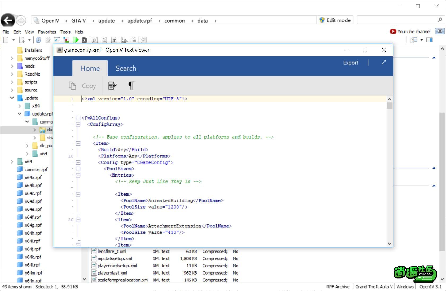The image size is (446, 291).
Task: Toggle the preview pane panel button
Action: click(429, 40)
